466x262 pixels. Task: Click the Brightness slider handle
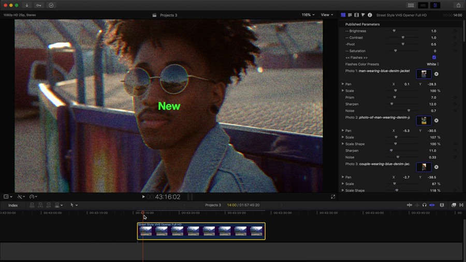tap(394, 31)
